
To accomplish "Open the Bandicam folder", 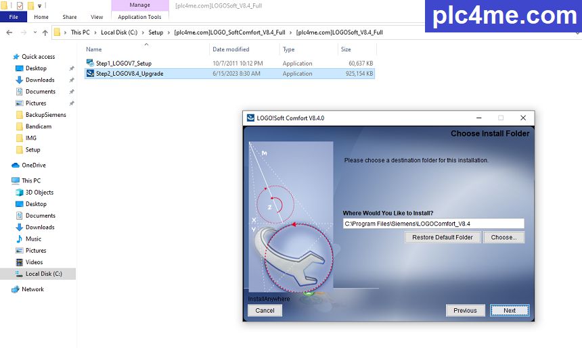I will [x=39, y=126].
